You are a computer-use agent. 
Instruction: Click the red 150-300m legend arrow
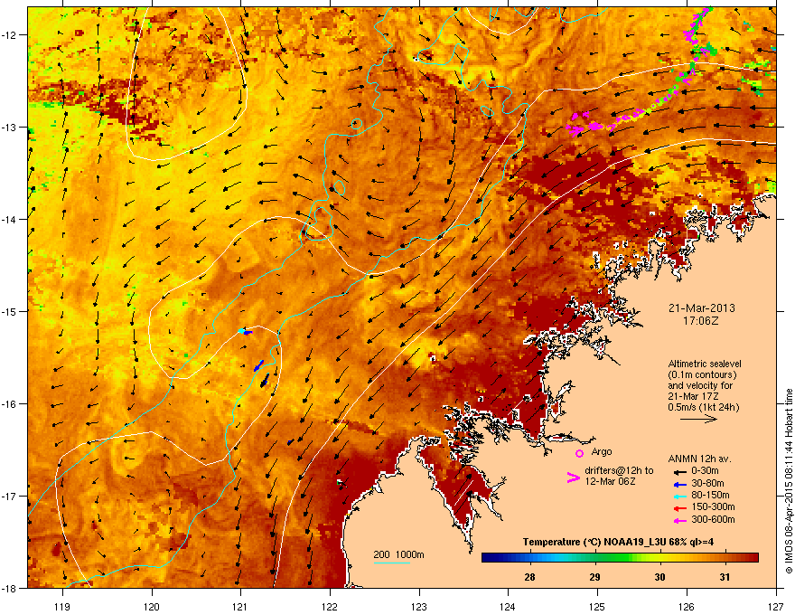(x=680, y=508)
